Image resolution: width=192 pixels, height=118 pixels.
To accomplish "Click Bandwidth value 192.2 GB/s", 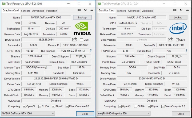I will pyautogui.click(x=78, y=73).
